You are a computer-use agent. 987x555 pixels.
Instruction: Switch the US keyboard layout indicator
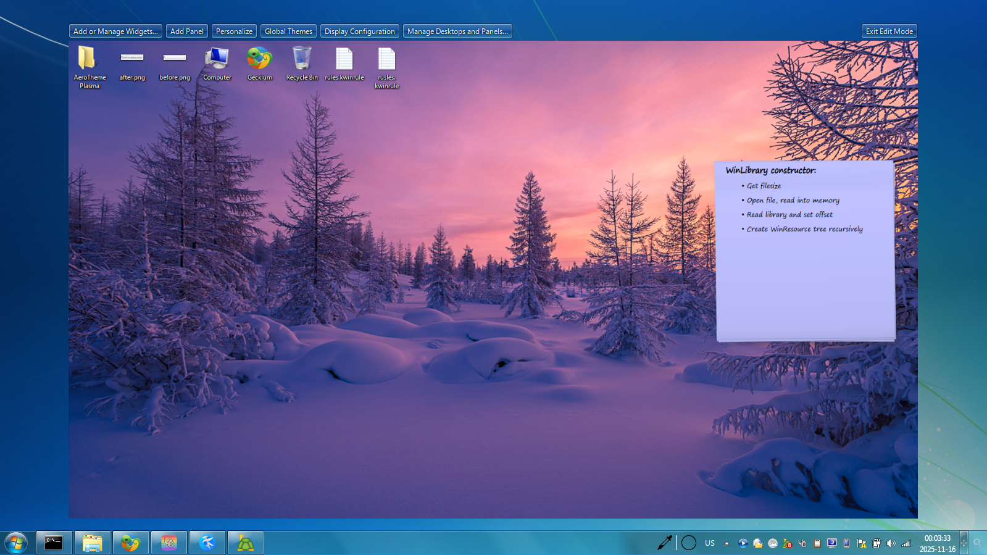pos(710,543)
